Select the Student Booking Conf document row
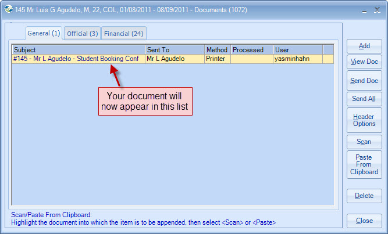Viewport: 388px width, 234px height. click(x=79, y=59)
